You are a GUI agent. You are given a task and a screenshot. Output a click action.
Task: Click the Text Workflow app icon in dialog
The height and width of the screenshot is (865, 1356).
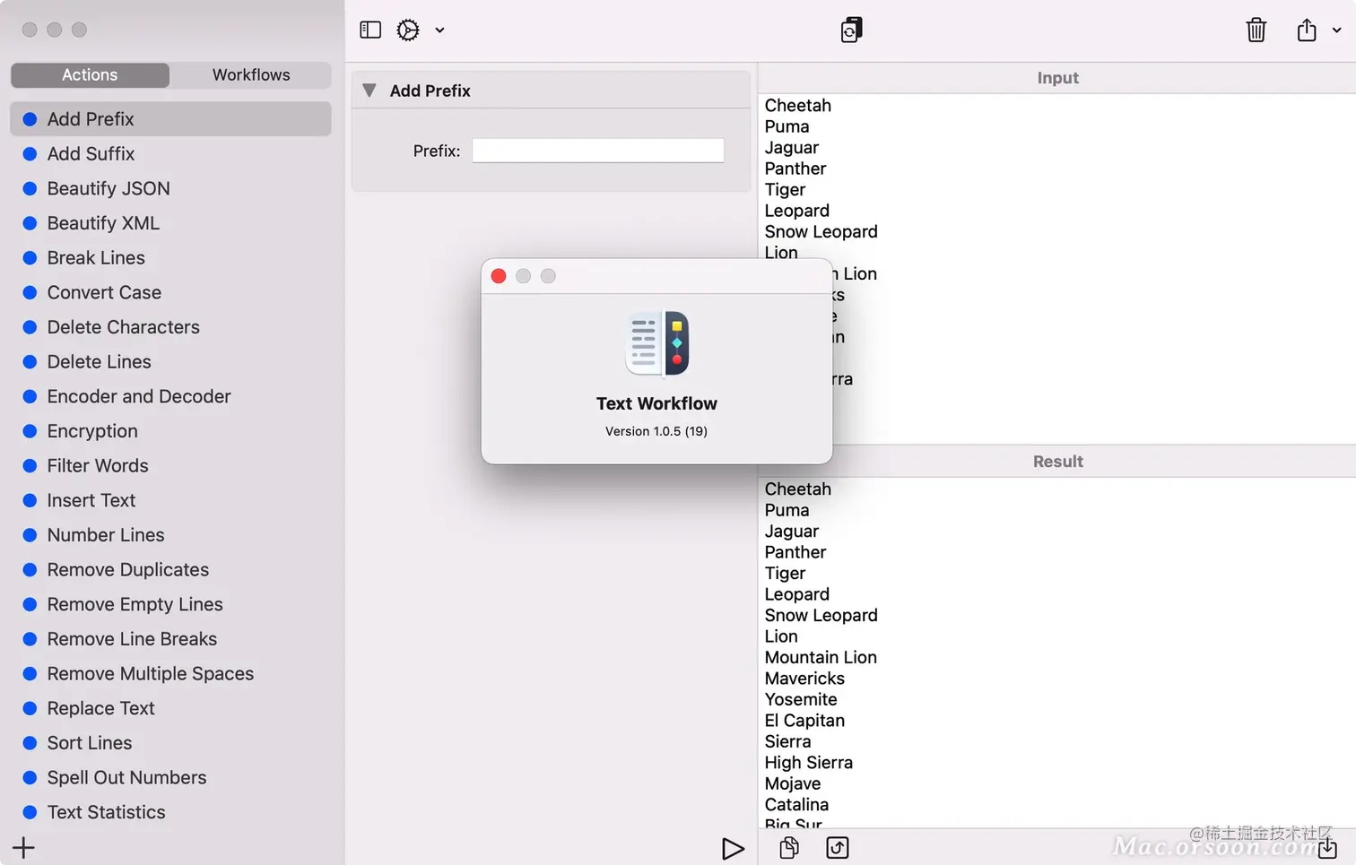pyautogui.click(x=656, y=343)
